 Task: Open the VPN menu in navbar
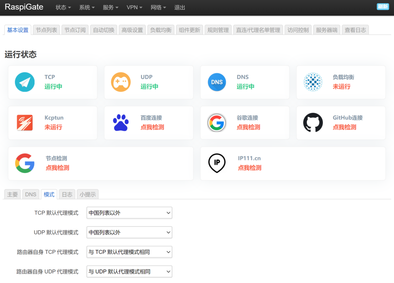coord(134,7)
